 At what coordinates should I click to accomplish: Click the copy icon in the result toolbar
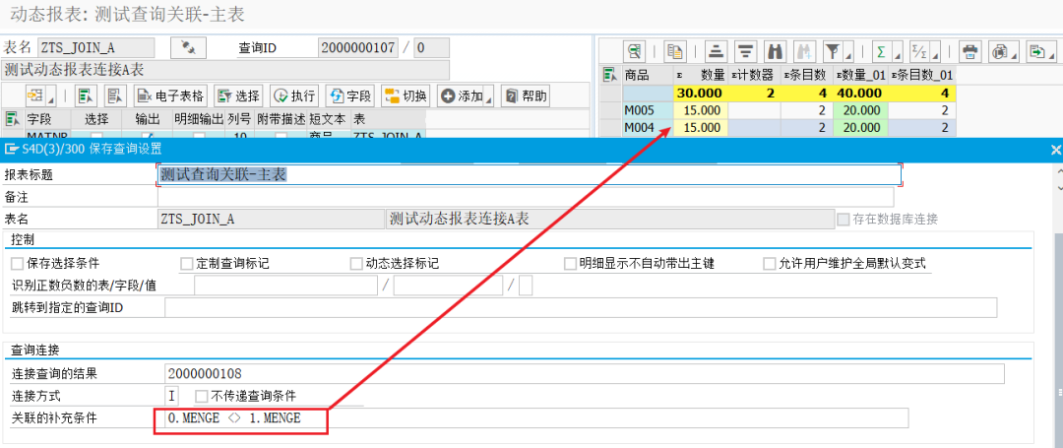pos(673,51)
